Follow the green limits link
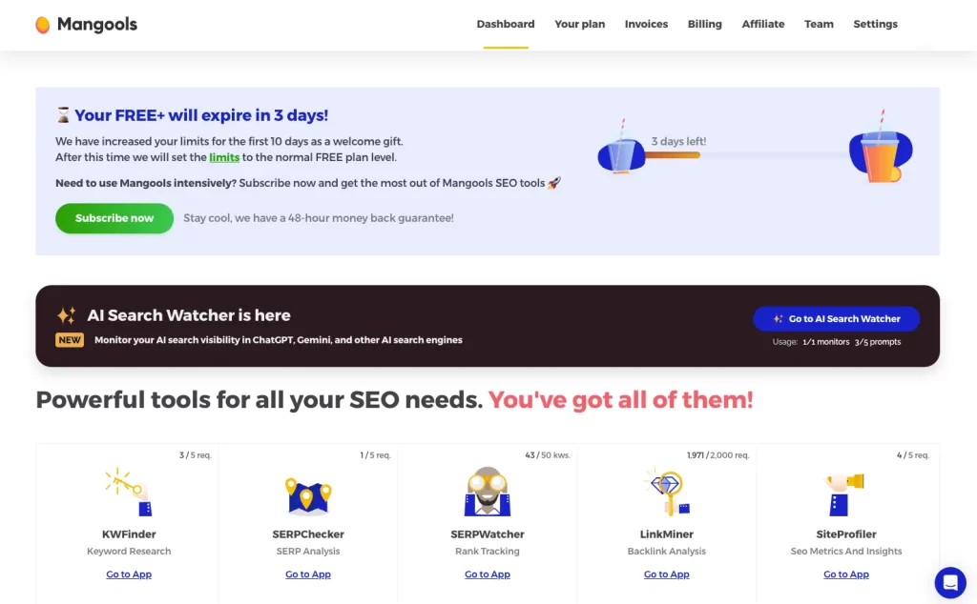977x604 pixels. [x=224, y=157]
